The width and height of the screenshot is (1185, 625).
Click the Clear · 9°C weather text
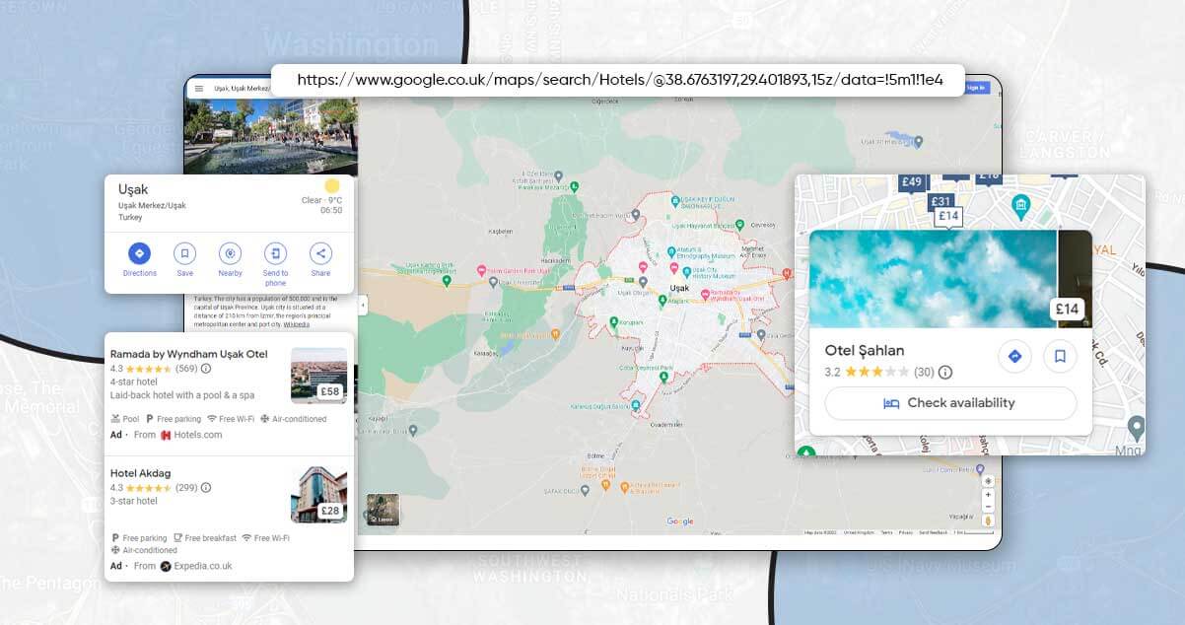click(321, 200)
